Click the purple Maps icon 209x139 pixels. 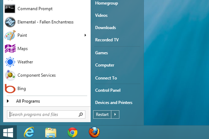(x=10, y=49)
